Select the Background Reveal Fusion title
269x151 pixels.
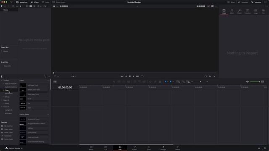point(34,119)
